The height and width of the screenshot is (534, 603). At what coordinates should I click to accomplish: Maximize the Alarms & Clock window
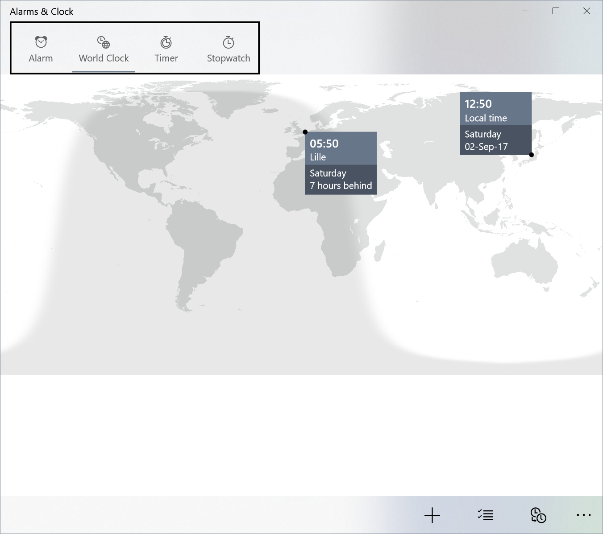(x=556, y=11)
